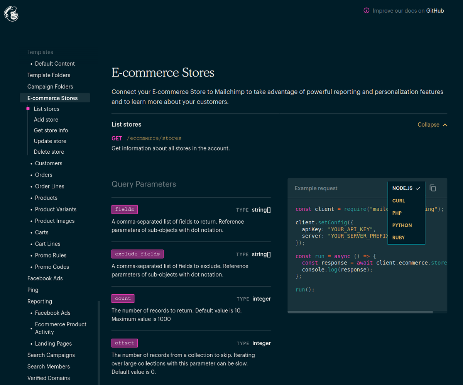Pick PYTHON as example request language
Image resolution: width=463 pixels, height=385 pixels.
point(402,225)
